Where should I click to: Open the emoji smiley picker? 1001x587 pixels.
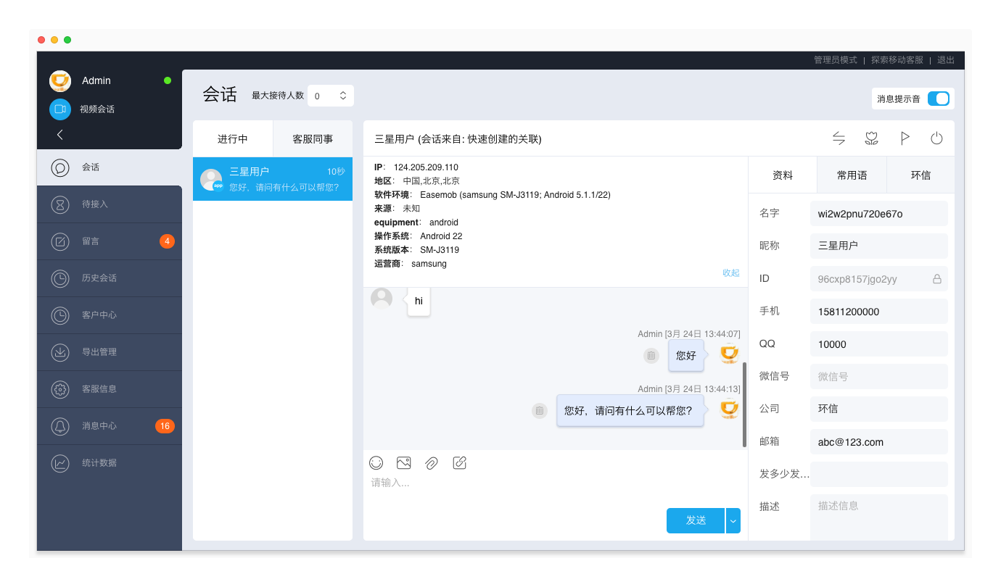click(x=376, y=462)
